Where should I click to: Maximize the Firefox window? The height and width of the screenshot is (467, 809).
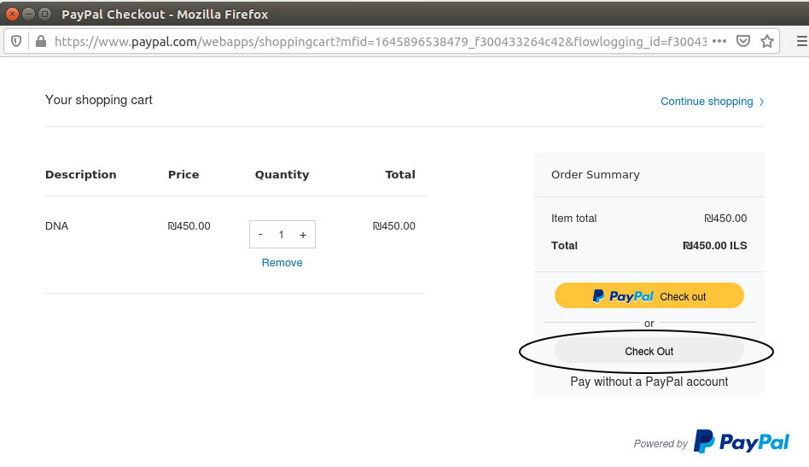coord(45,14)
